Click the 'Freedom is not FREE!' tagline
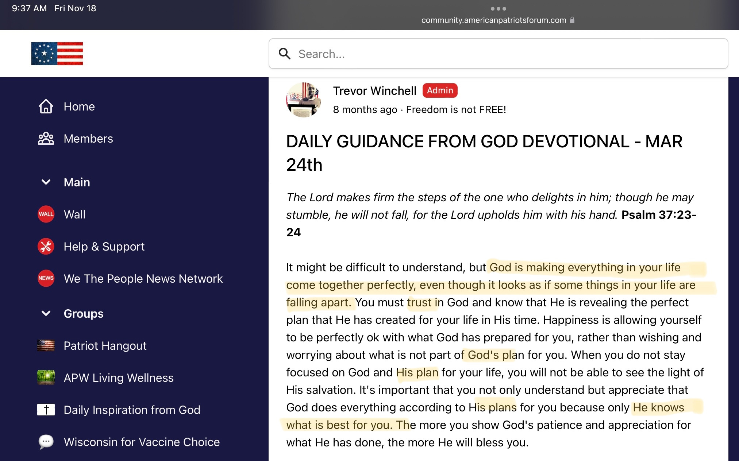The image size is (739, 461). coord(456,109)
